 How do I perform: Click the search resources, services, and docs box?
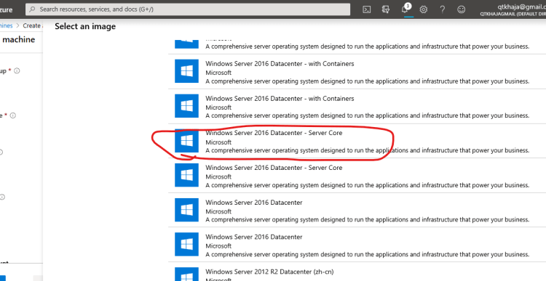pyautogui.click(x=188, y=9)
